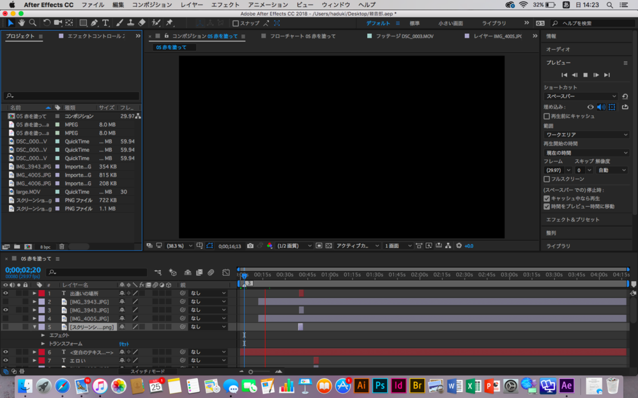This screenshot has width=638, height=398.
Task: Hide layer 3 IMG_3943.JPG eye toggle
Action: 6,310
